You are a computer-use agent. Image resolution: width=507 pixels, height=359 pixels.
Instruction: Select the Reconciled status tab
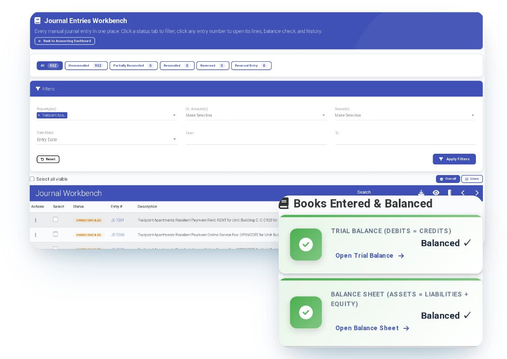(177, 65)
